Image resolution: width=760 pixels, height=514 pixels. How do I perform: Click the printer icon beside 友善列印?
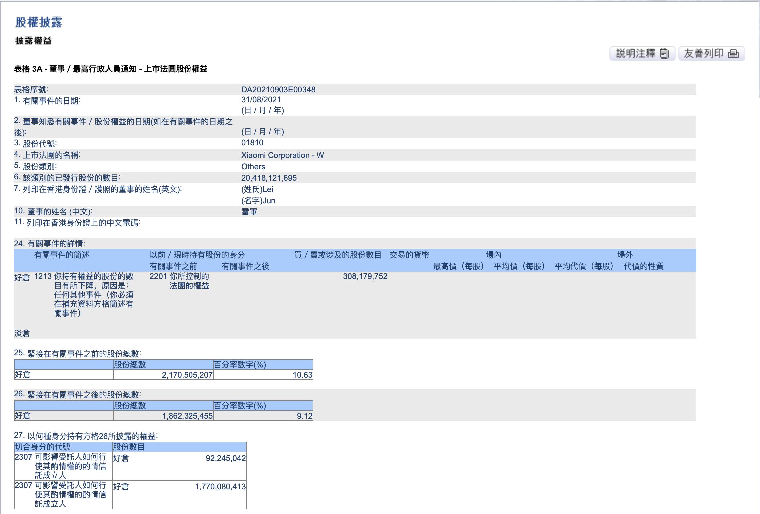coord(734,54)
